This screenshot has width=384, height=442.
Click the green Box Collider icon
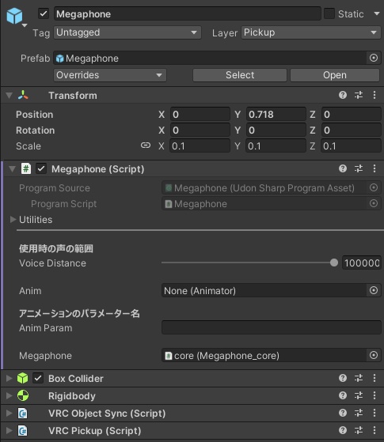pos(23,378)
